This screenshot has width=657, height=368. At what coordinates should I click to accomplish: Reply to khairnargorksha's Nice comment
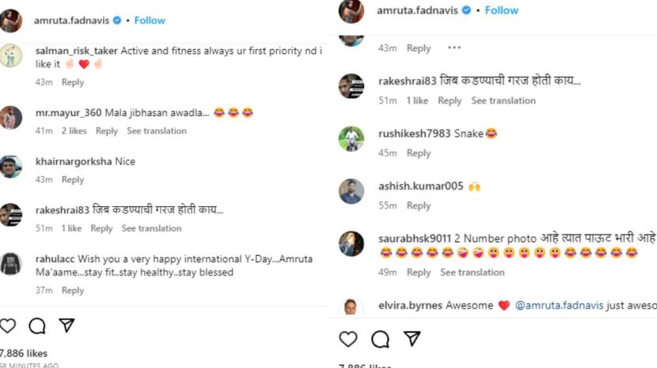pyautogui.click(x=73, y=180)
